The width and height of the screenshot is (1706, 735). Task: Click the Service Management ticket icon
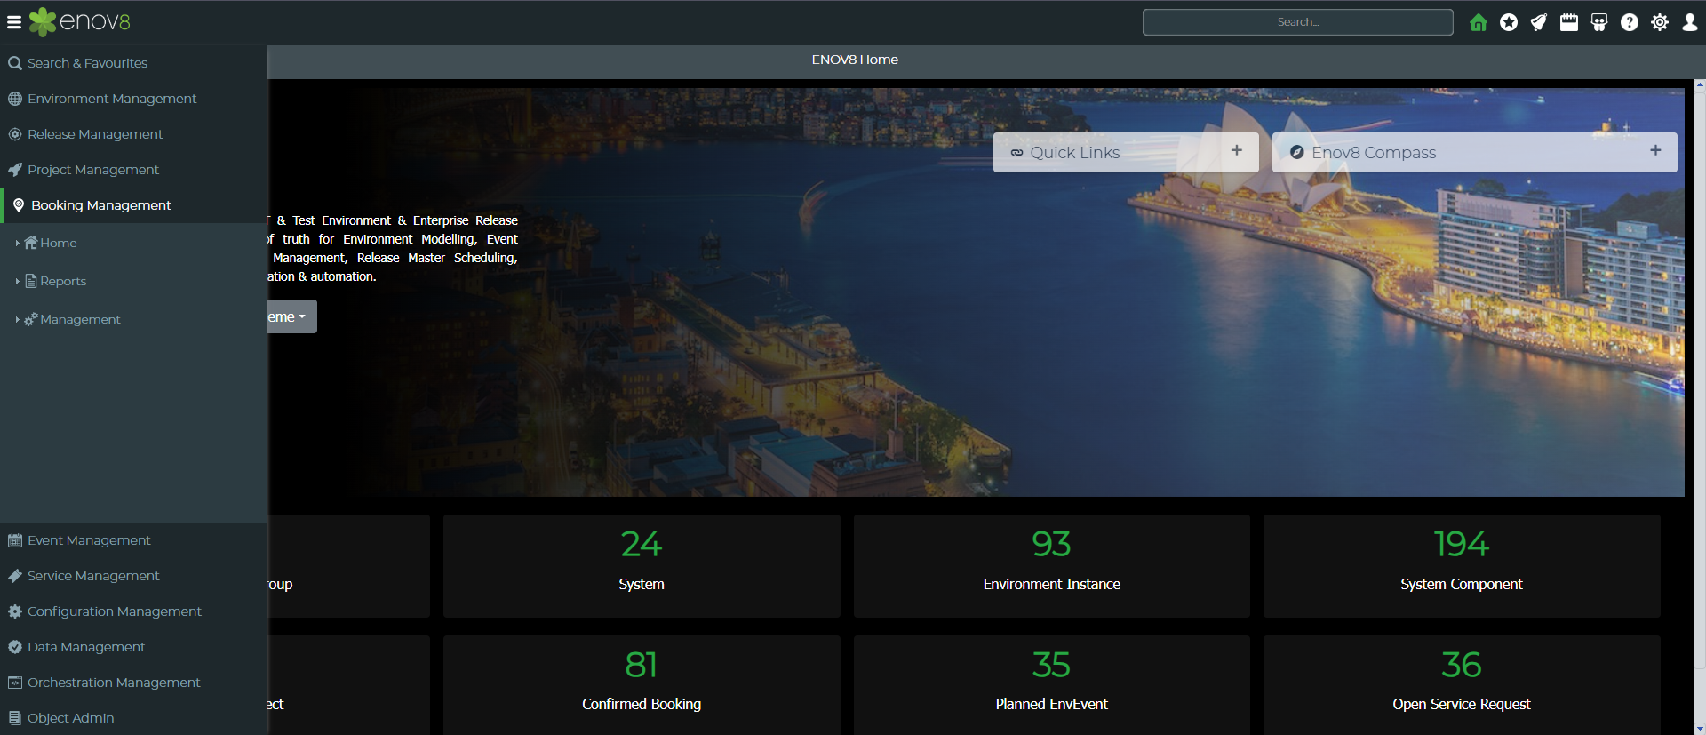(15, 576)
